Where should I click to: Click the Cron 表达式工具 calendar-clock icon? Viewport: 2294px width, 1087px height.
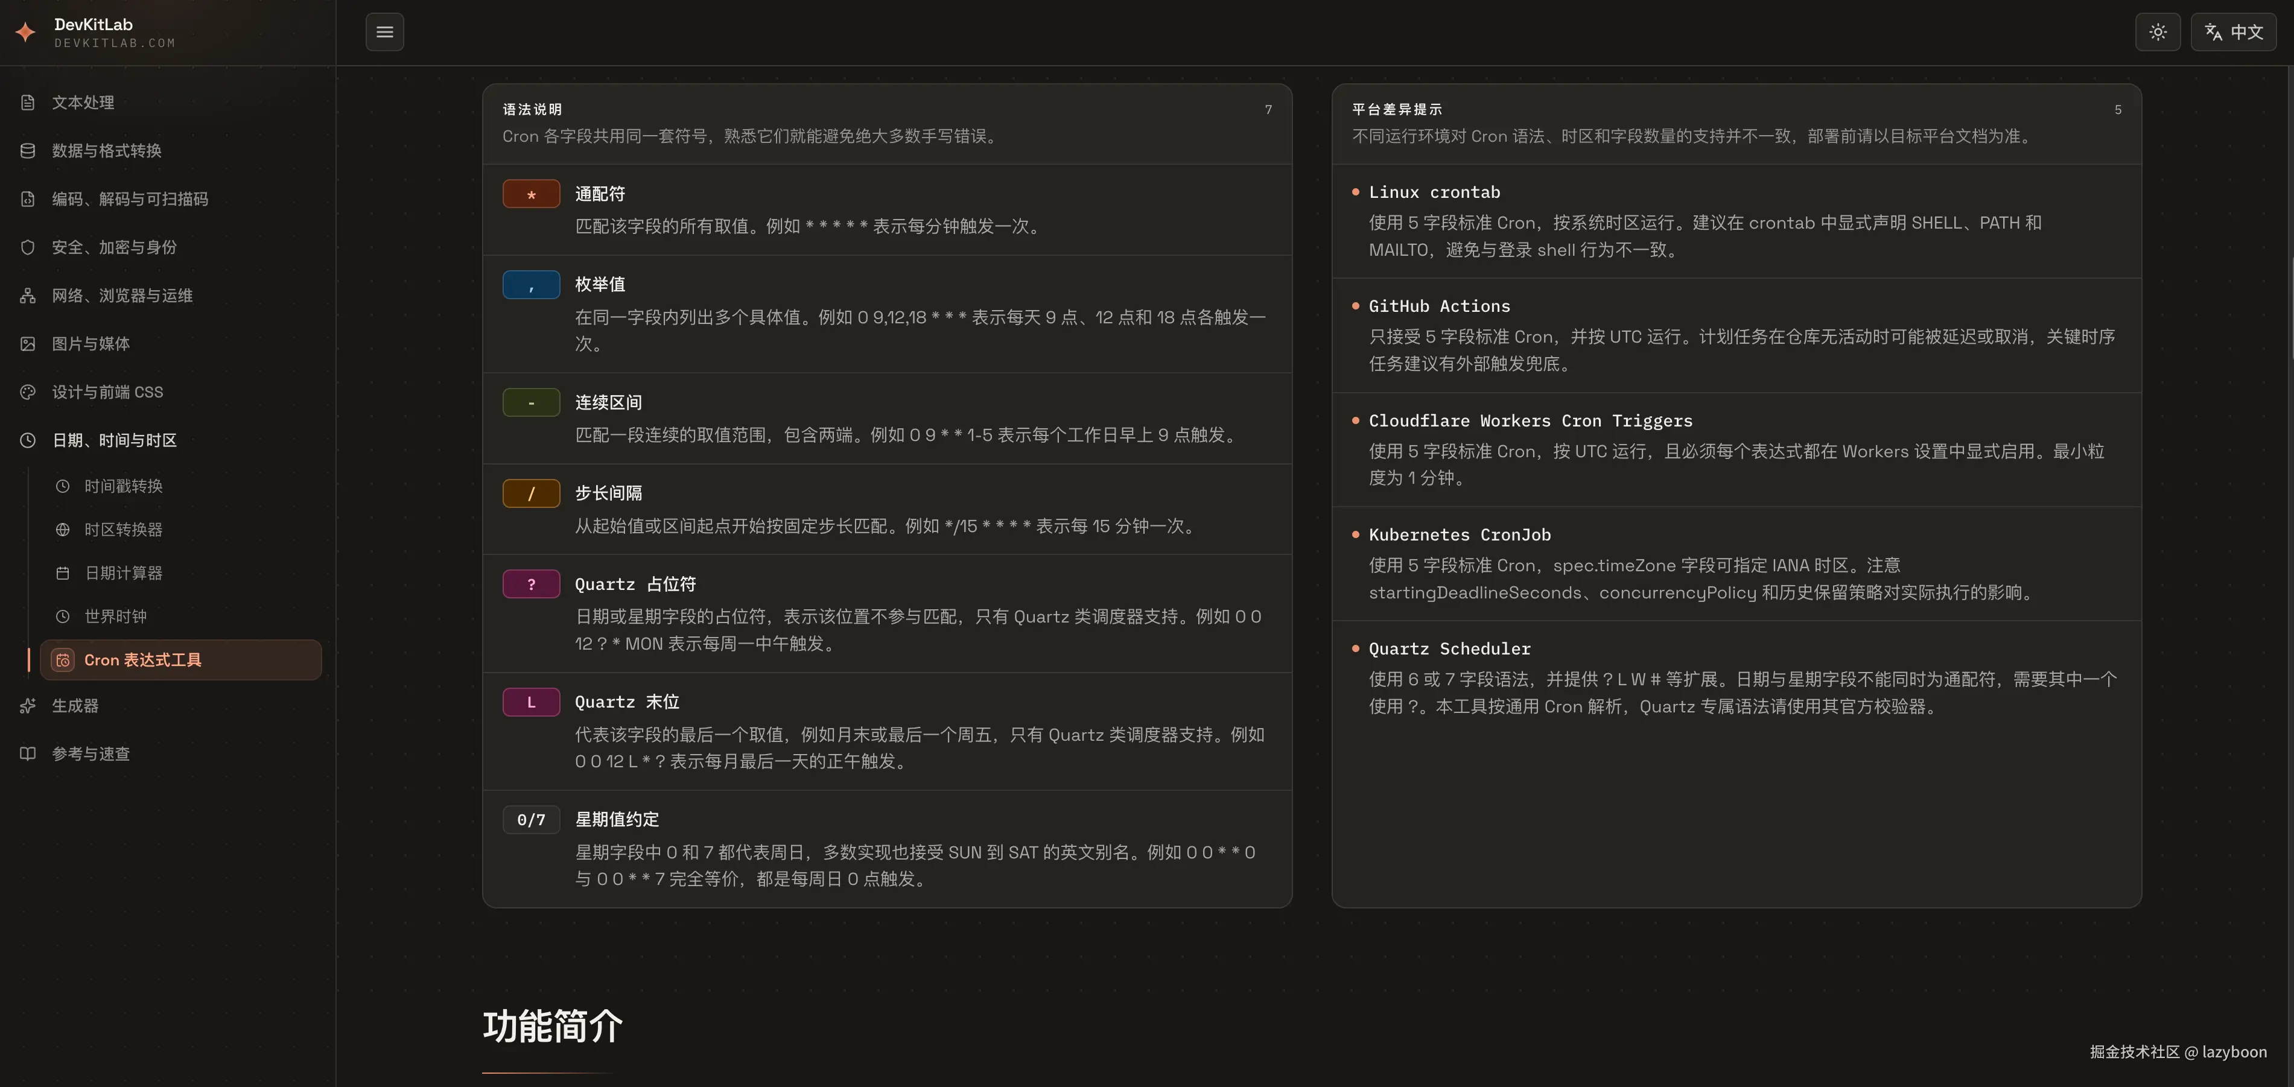click(x=62, y=660)
